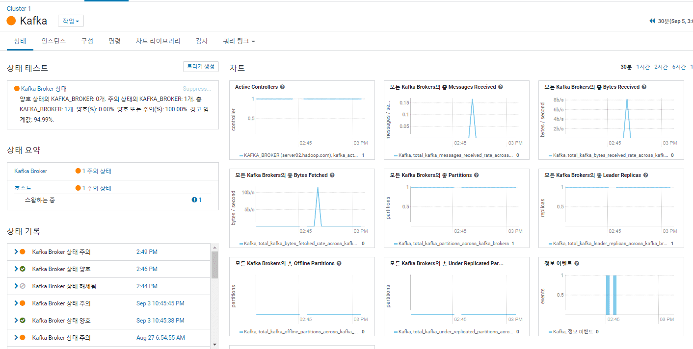This screenshot has height=349, width=693.
Task: Open the 총 Leader Replicas chart title
Action: [592, 175]
